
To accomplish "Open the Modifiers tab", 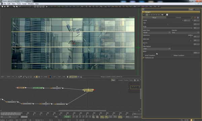I will pyautogui.click(x=198, y=9).
